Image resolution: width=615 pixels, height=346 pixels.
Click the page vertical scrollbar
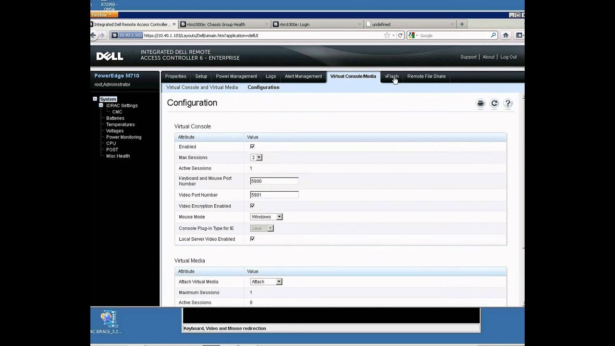tap(523, 201)
